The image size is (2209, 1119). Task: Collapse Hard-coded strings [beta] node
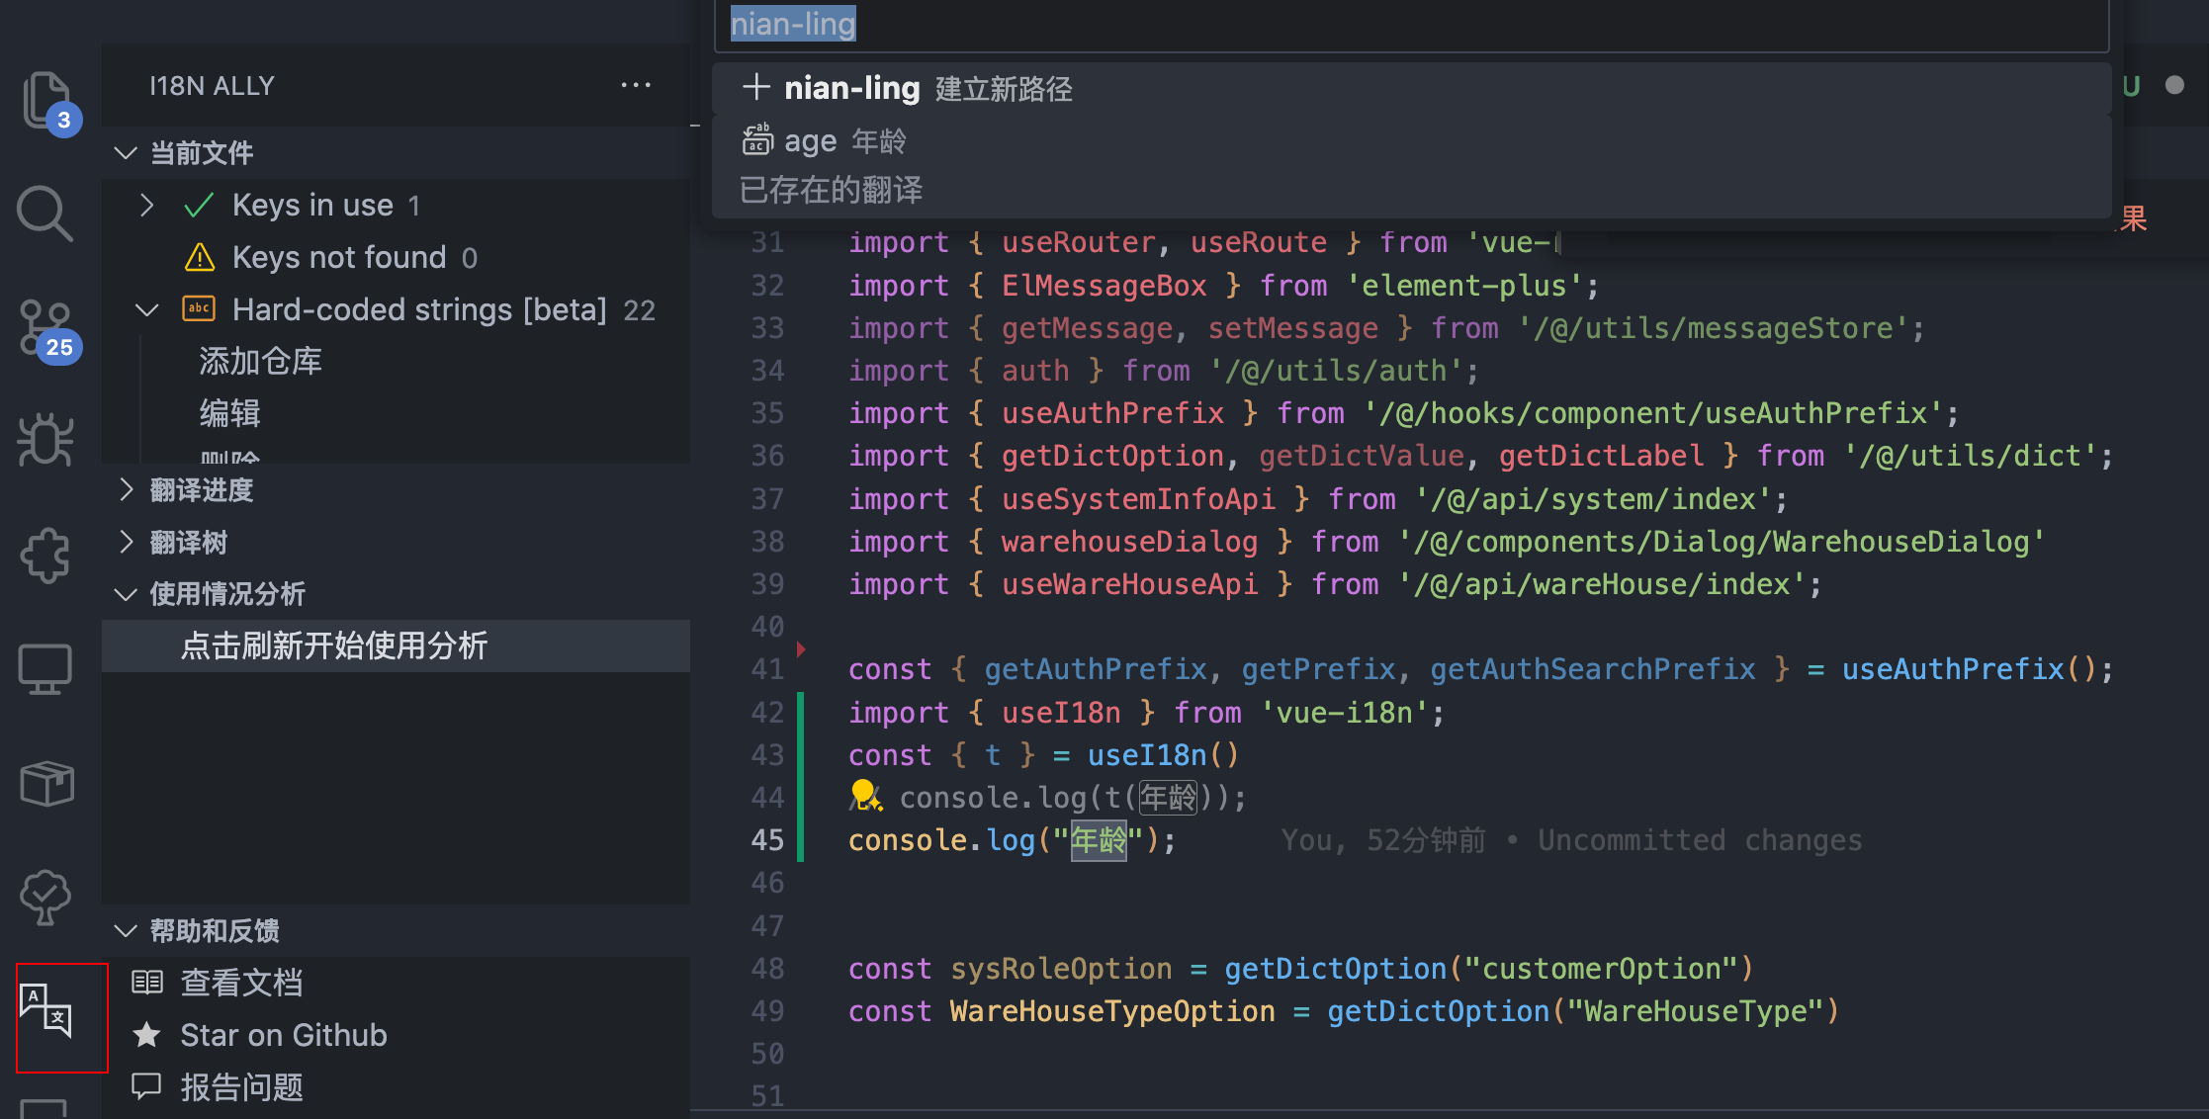click(147, 309)
